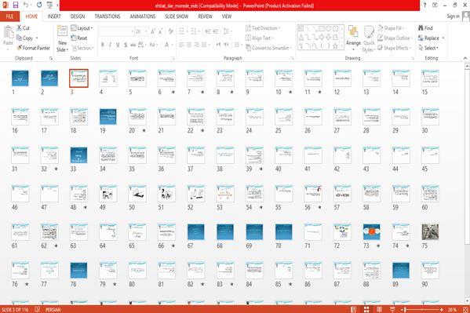Click the spell check status bar icon
470x313 pixels.
point(37,309)
